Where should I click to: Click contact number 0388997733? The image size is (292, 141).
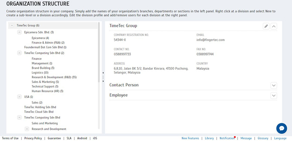[122, 54]
